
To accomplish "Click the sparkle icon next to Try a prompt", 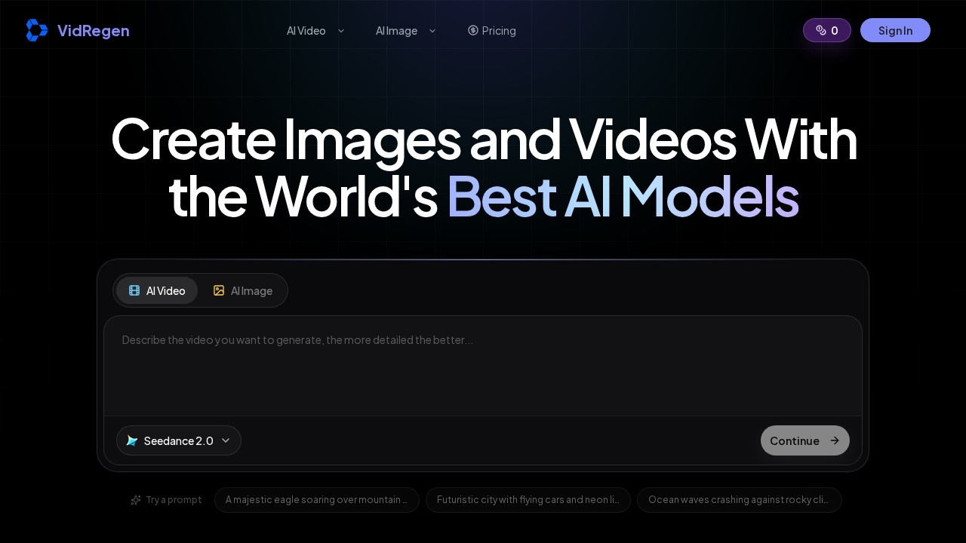I will point(136,500).
